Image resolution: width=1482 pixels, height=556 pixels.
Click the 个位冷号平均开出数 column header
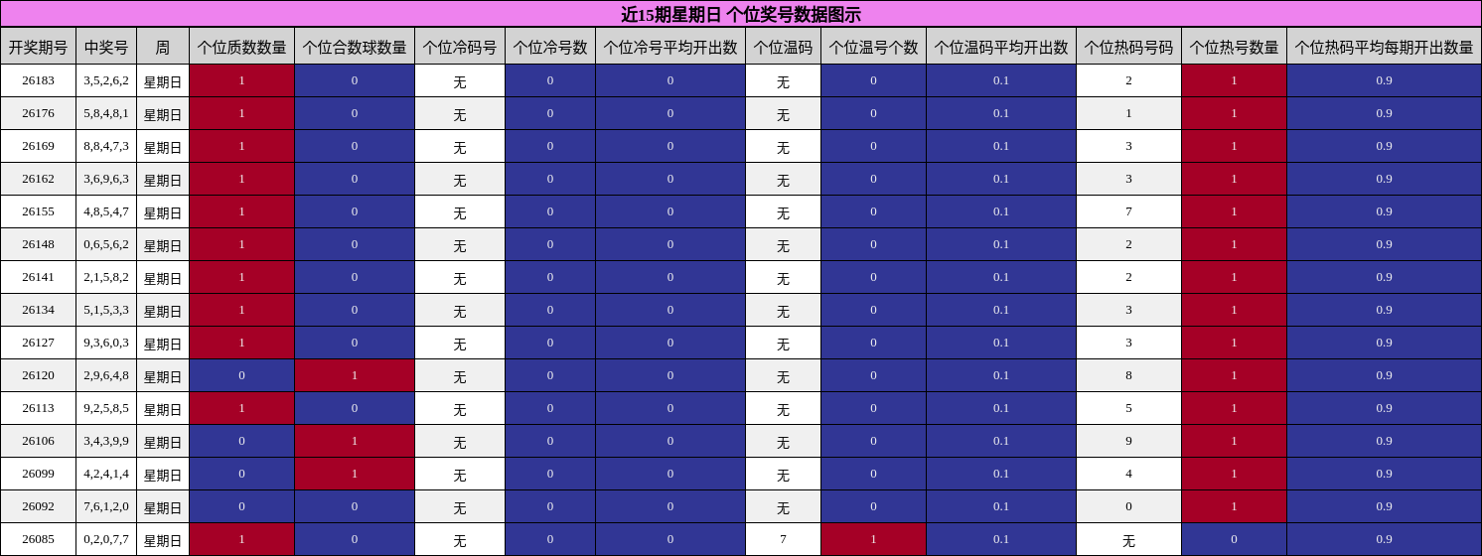pos(670,47)
